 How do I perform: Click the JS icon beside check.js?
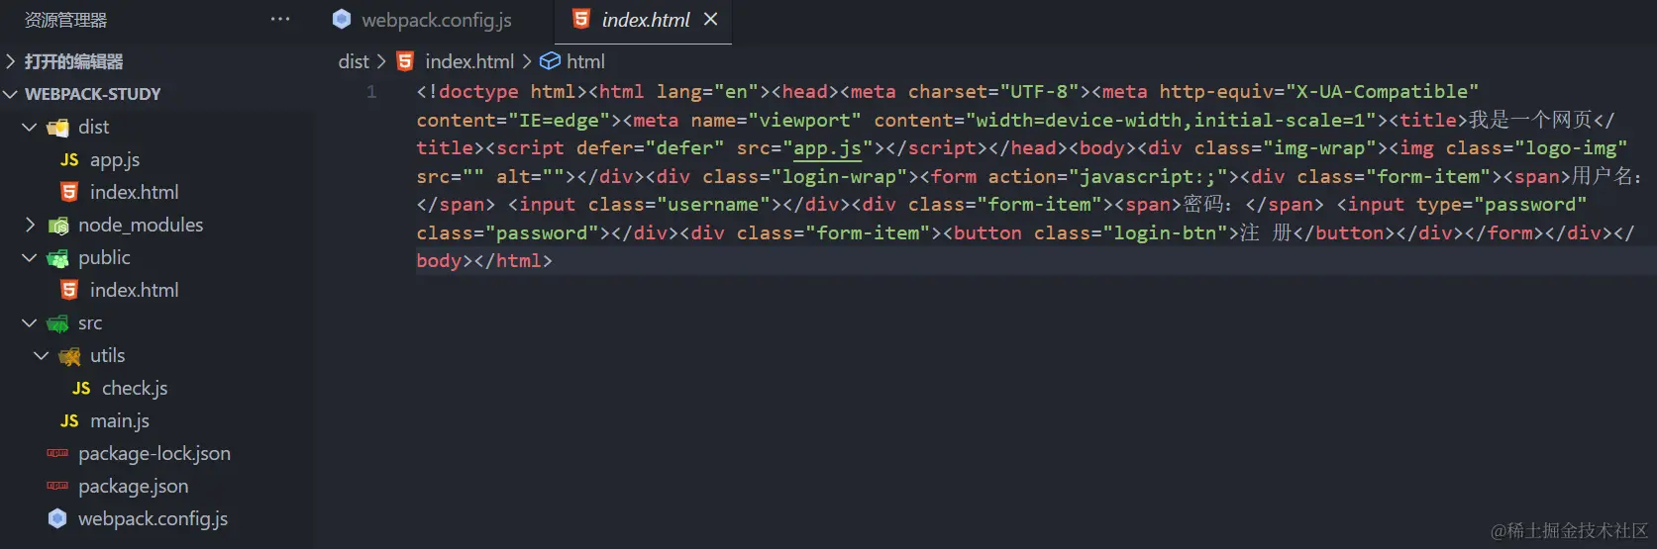click(x=81, y=388)
